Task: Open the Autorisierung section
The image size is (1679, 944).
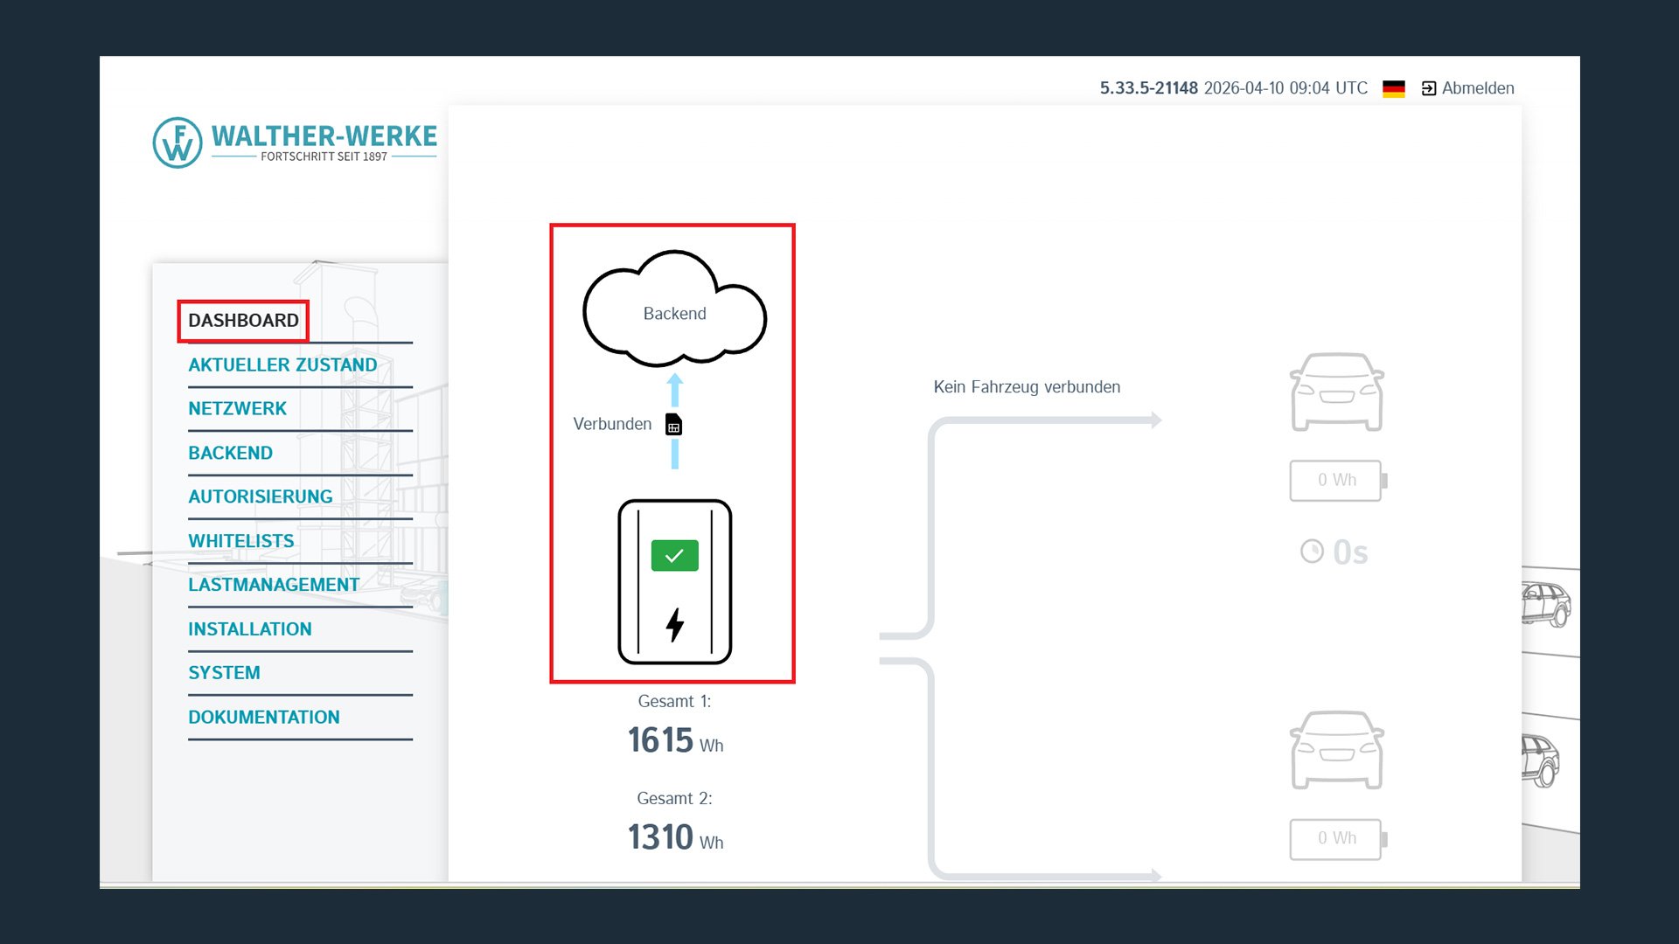Action: pos(260,496)
